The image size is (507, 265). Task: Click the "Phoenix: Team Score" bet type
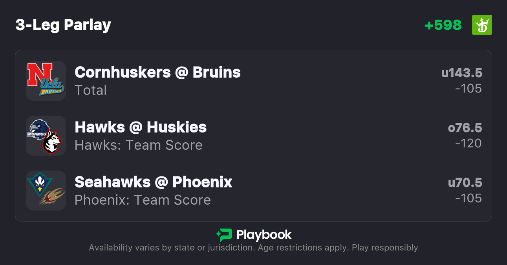point(143,200)
